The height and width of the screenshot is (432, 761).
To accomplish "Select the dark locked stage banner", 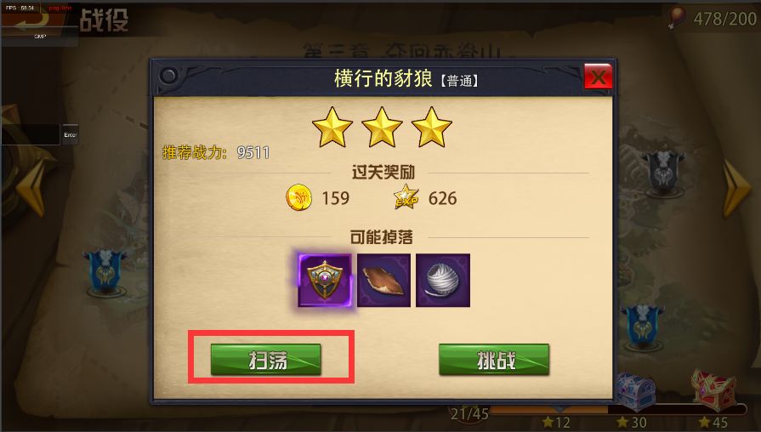I will 663,173.
